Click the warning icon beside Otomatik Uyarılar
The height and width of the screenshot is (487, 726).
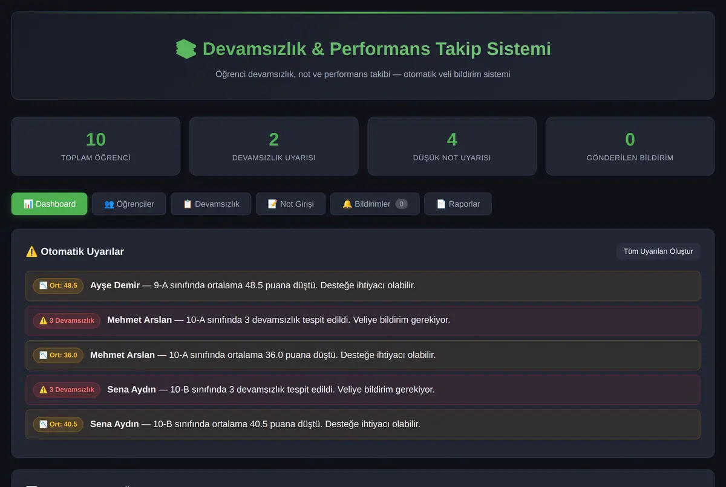[31, 251]
